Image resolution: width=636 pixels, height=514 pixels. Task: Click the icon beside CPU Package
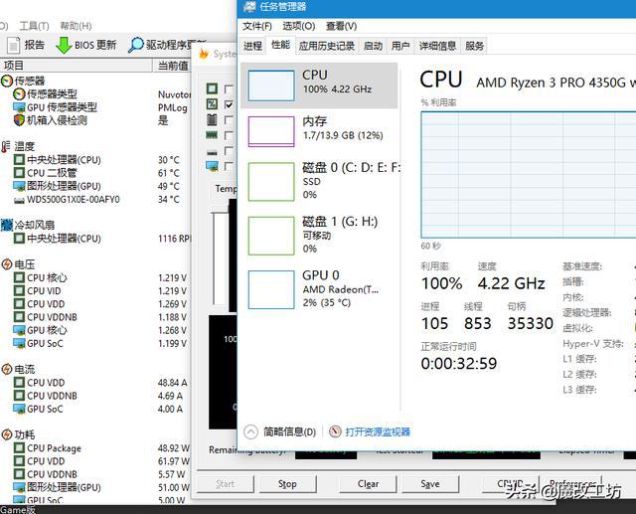coord(19,447)
